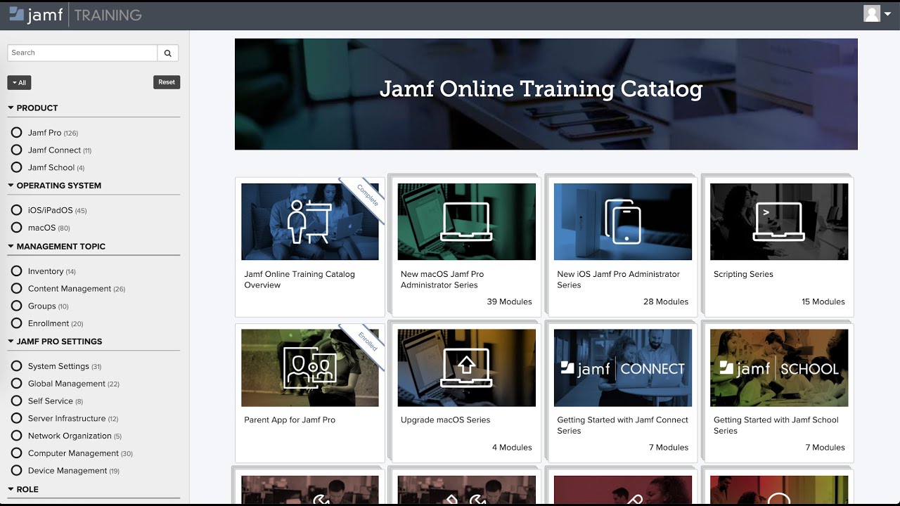
Task: Click the presenter icon on the Catalog Overview card
Action: [308, 221]
